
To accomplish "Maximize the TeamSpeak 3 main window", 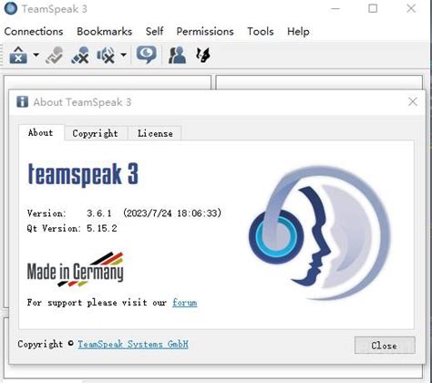I will (x=373, y=8).
